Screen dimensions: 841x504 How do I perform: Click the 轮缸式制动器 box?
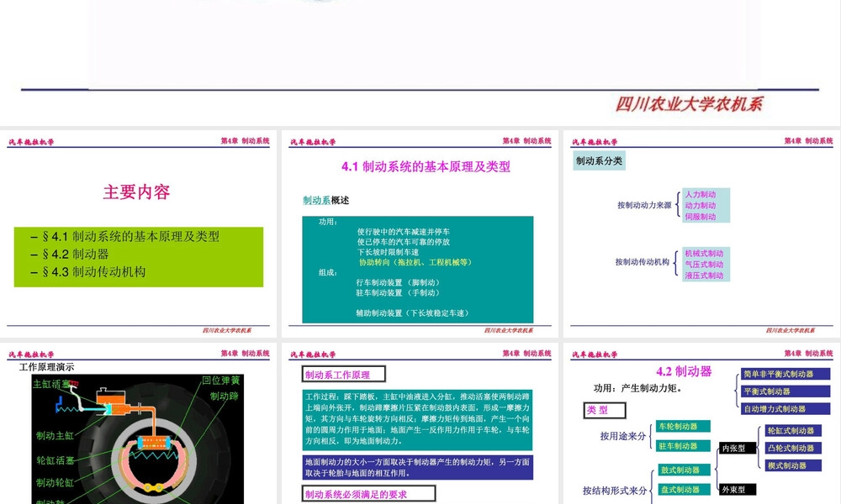tap(793, 431)
